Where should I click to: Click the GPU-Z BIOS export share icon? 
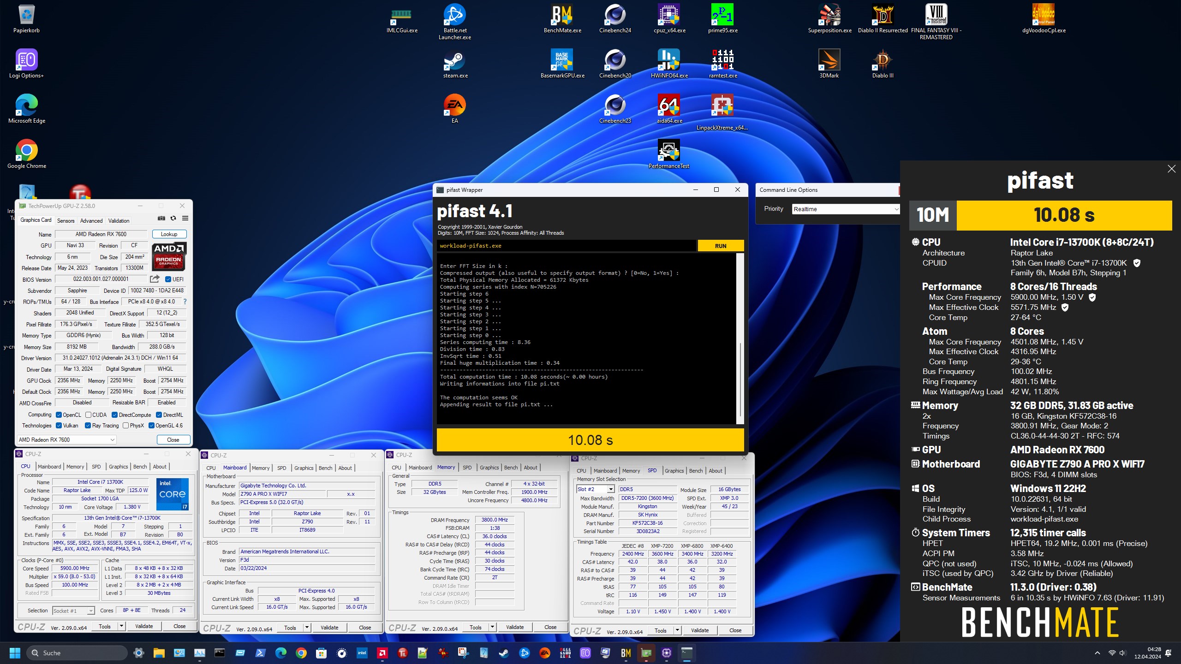pos(155,279)
